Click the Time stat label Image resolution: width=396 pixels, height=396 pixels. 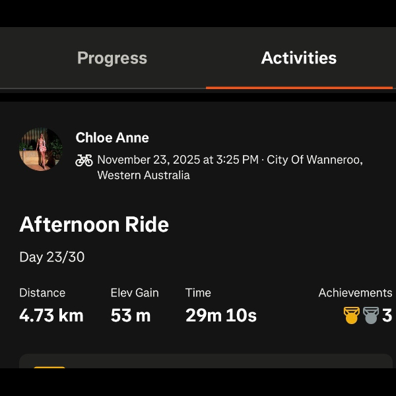click(198, 292)
